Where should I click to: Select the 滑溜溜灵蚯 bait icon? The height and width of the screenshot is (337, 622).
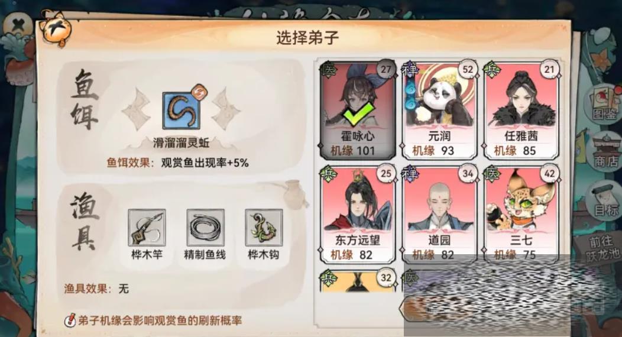[x=182, y=111]
